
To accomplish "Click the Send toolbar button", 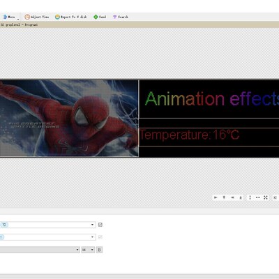I will tap(100, 17).
